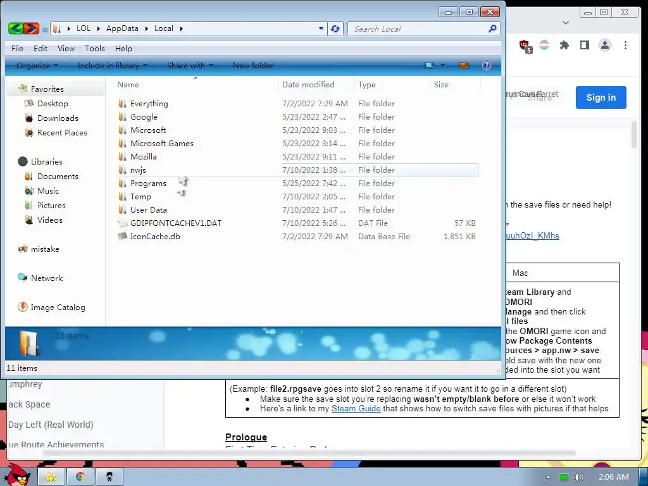Open Chrome extensions puzzle icon
The width and height of the screenshot is (648, 486).
[x=564, y=45]
